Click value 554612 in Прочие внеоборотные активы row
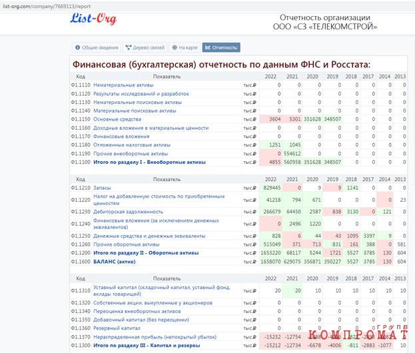The image size is (415, 353). (292, 154)
